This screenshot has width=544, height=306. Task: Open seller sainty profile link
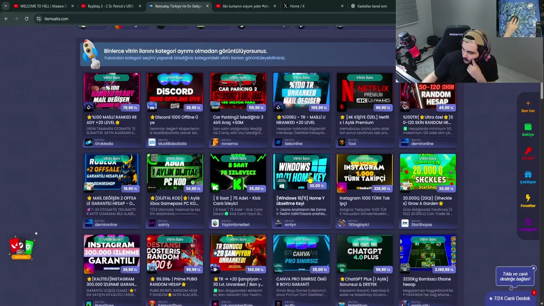tap(164, 224)
